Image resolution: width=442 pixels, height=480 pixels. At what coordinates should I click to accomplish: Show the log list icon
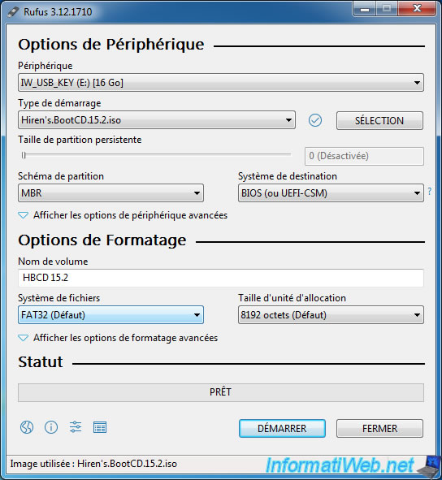100,427
